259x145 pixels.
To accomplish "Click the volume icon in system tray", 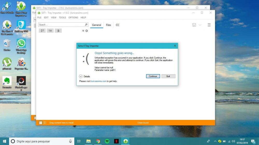I will click(x=233, y=141).
